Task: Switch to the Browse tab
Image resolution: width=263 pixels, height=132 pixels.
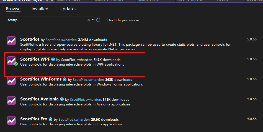Action: click(x=13, y=9)
